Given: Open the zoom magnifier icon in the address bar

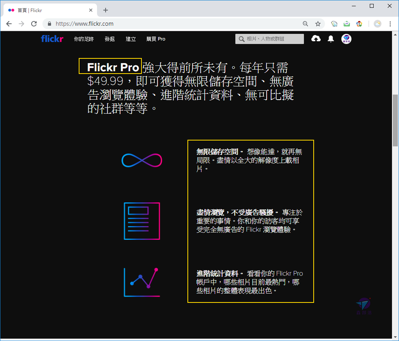Looking at the screenshot, I should [x=305, y=24].
